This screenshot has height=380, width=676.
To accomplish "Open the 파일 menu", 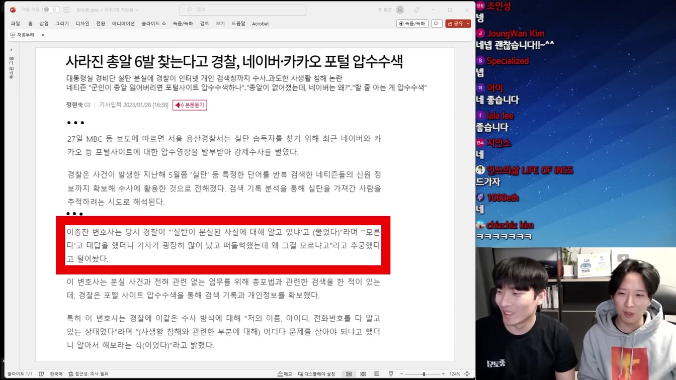I will tap(16, 24).
